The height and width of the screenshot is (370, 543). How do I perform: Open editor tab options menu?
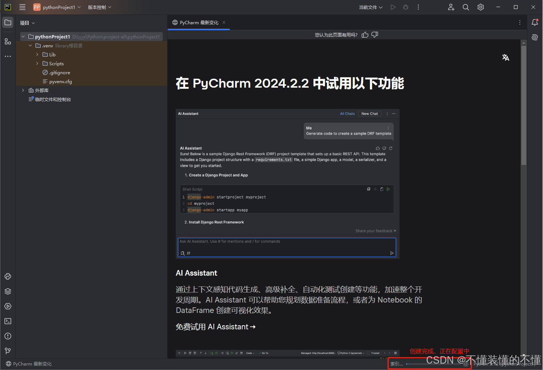pos(520,22)
